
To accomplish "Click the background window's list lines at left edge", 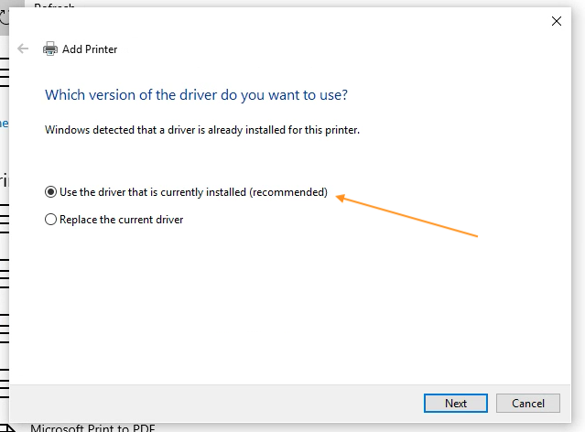I will [x=4, y=220].
